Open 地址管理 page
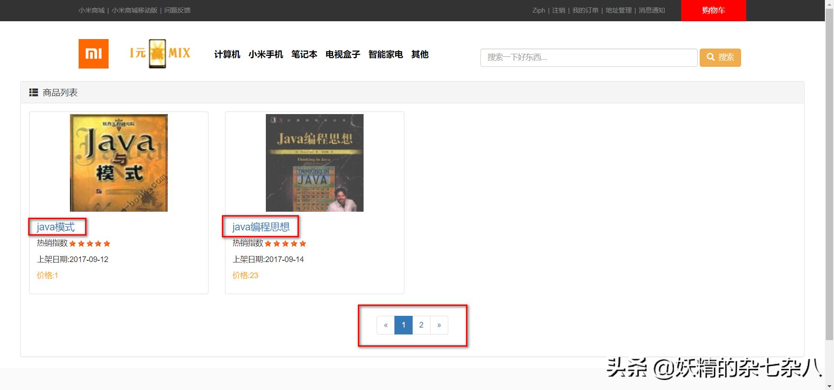Image resolution: width=834 pixels, height=390 pixels. tap(619, 10)
